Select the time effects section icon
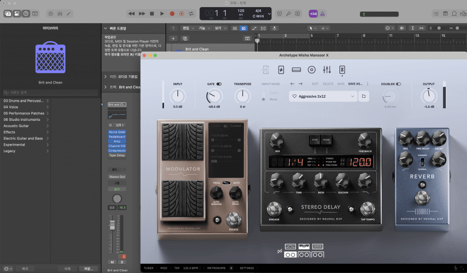The height and width of the screenshot is (273, 467). point(342,70)
